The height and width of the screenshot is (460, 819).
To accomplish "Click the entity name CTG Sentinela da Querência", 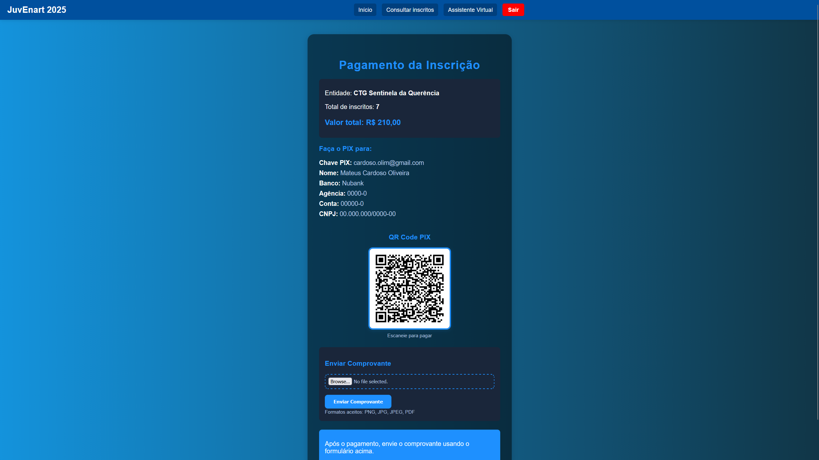I will (396, 93).
